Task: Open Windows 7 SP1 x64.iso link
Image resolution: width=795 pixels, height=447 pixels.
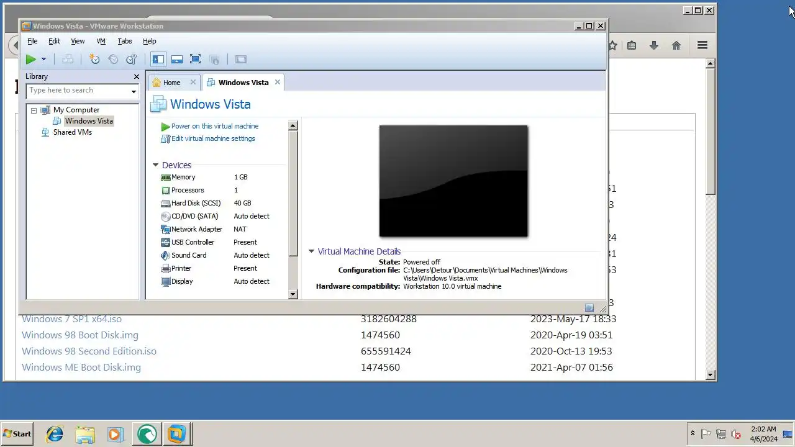Action: [x=71, y=318]
